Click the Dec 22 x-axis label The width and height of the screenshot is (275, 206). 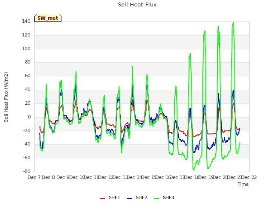[249, 177]
